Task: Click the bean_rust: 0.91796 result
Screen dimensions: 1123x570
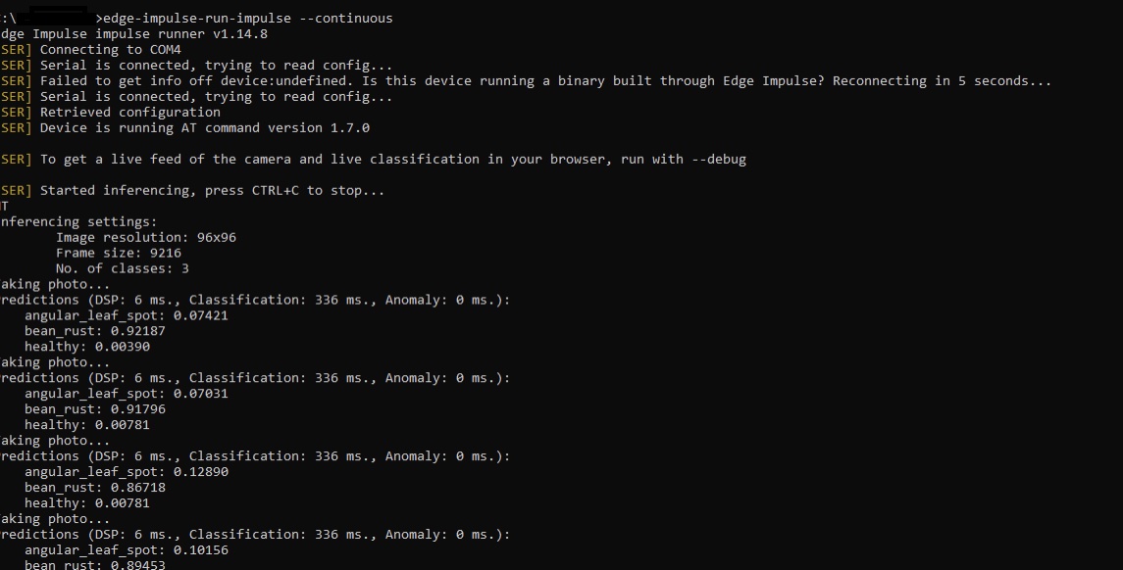Action: tap(94, 409)
